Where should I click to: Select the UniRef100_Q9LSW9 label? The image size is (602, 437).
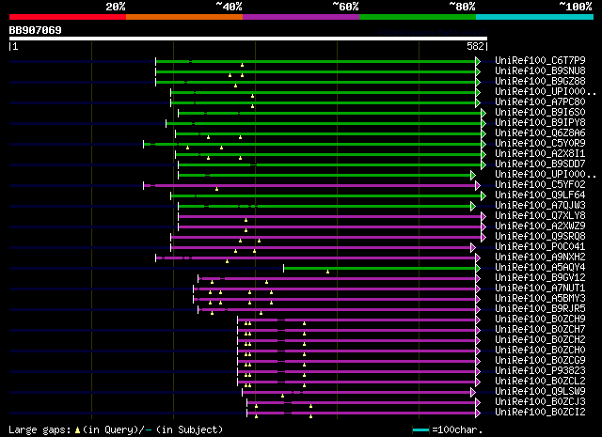(540, 392)
